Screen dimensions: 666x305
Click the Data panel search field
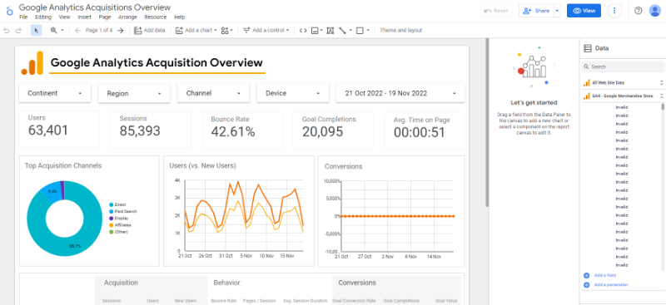pos(622,66)
